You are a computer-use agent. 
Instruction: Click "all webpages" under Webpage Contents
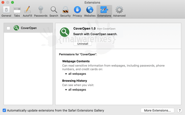pos(77,74)
